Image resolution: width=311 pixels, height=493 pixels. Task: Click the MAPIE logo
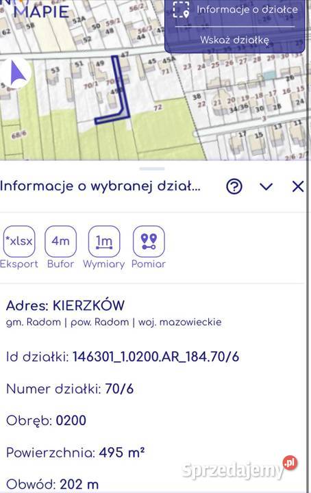pos(41,11)
